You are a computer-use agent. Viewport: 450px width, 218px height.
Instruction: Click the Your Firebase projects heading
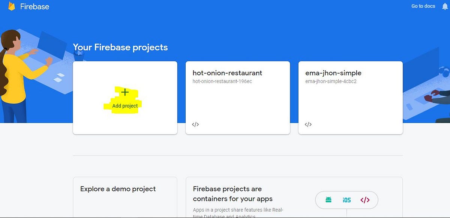[x=120, y=47]
